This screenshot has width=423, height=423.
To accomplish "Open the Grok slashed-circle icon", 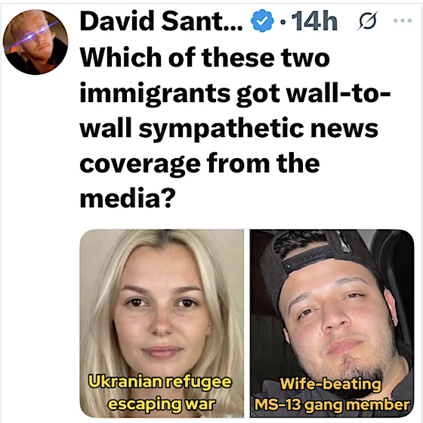I will (367, 20).
